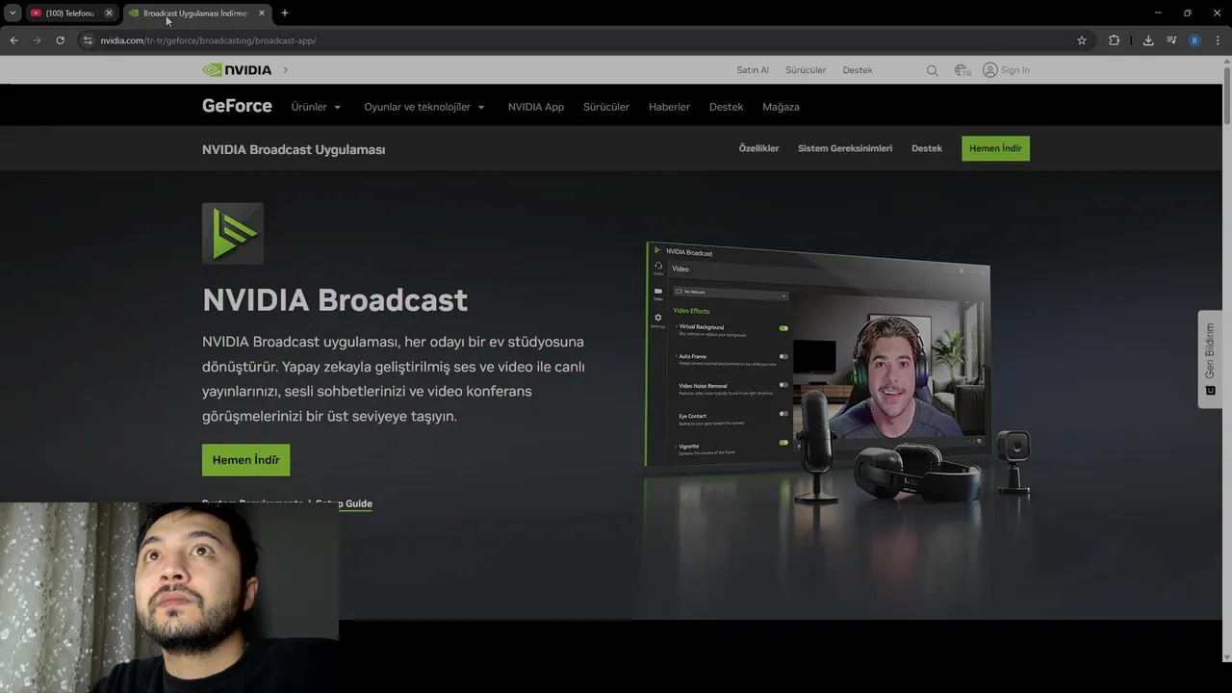Click the NVIDIA logo in header
This screenshot has width=1232, height=693.
click(237, 70)
